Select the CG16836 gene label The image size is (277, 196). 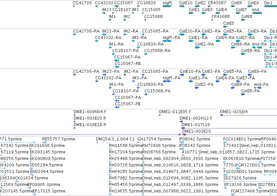(x=146, y=3)
